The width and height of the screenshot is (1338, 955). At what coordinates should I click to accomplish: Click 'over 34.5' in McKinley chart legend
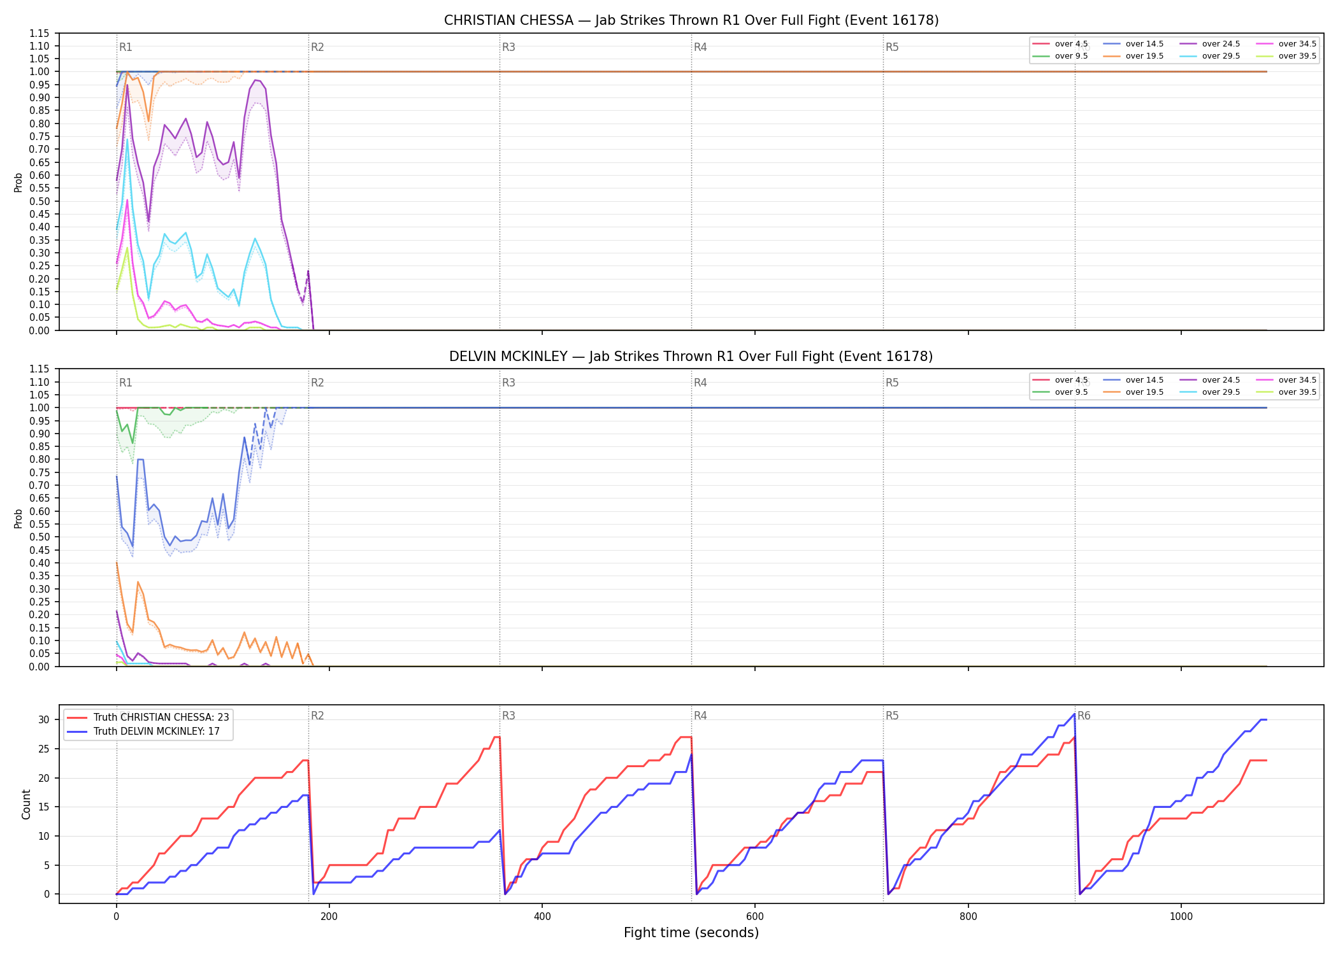(x=1297, y=380)
